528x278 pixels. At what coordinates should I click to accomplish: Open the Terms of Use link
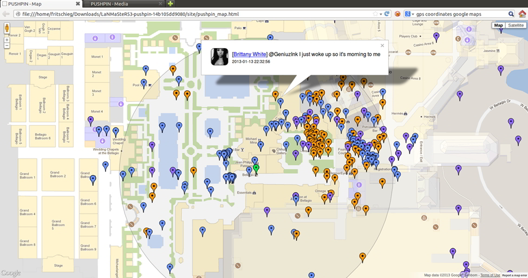pyautogui.click(x=490, y=275)
